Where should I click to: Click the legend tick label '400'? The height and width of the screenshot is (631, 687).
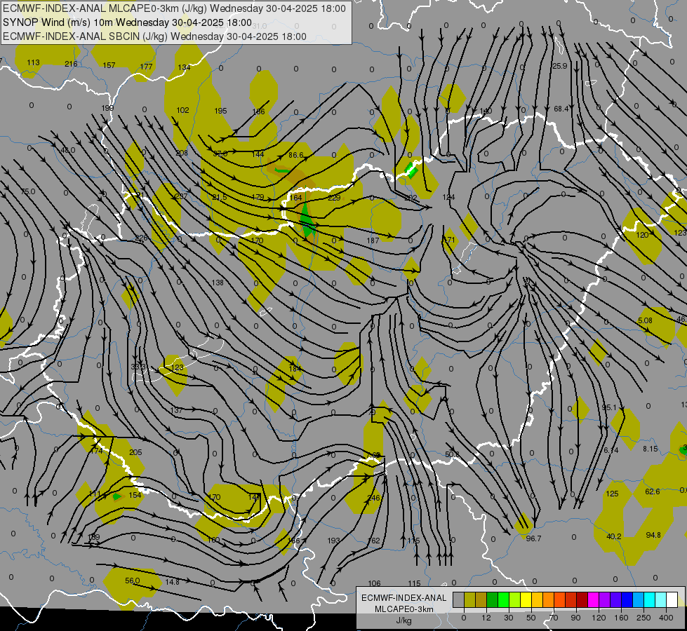pos(665,618)
